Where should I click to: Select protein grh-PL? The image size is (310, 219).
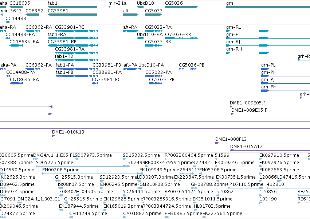point(286,69)
